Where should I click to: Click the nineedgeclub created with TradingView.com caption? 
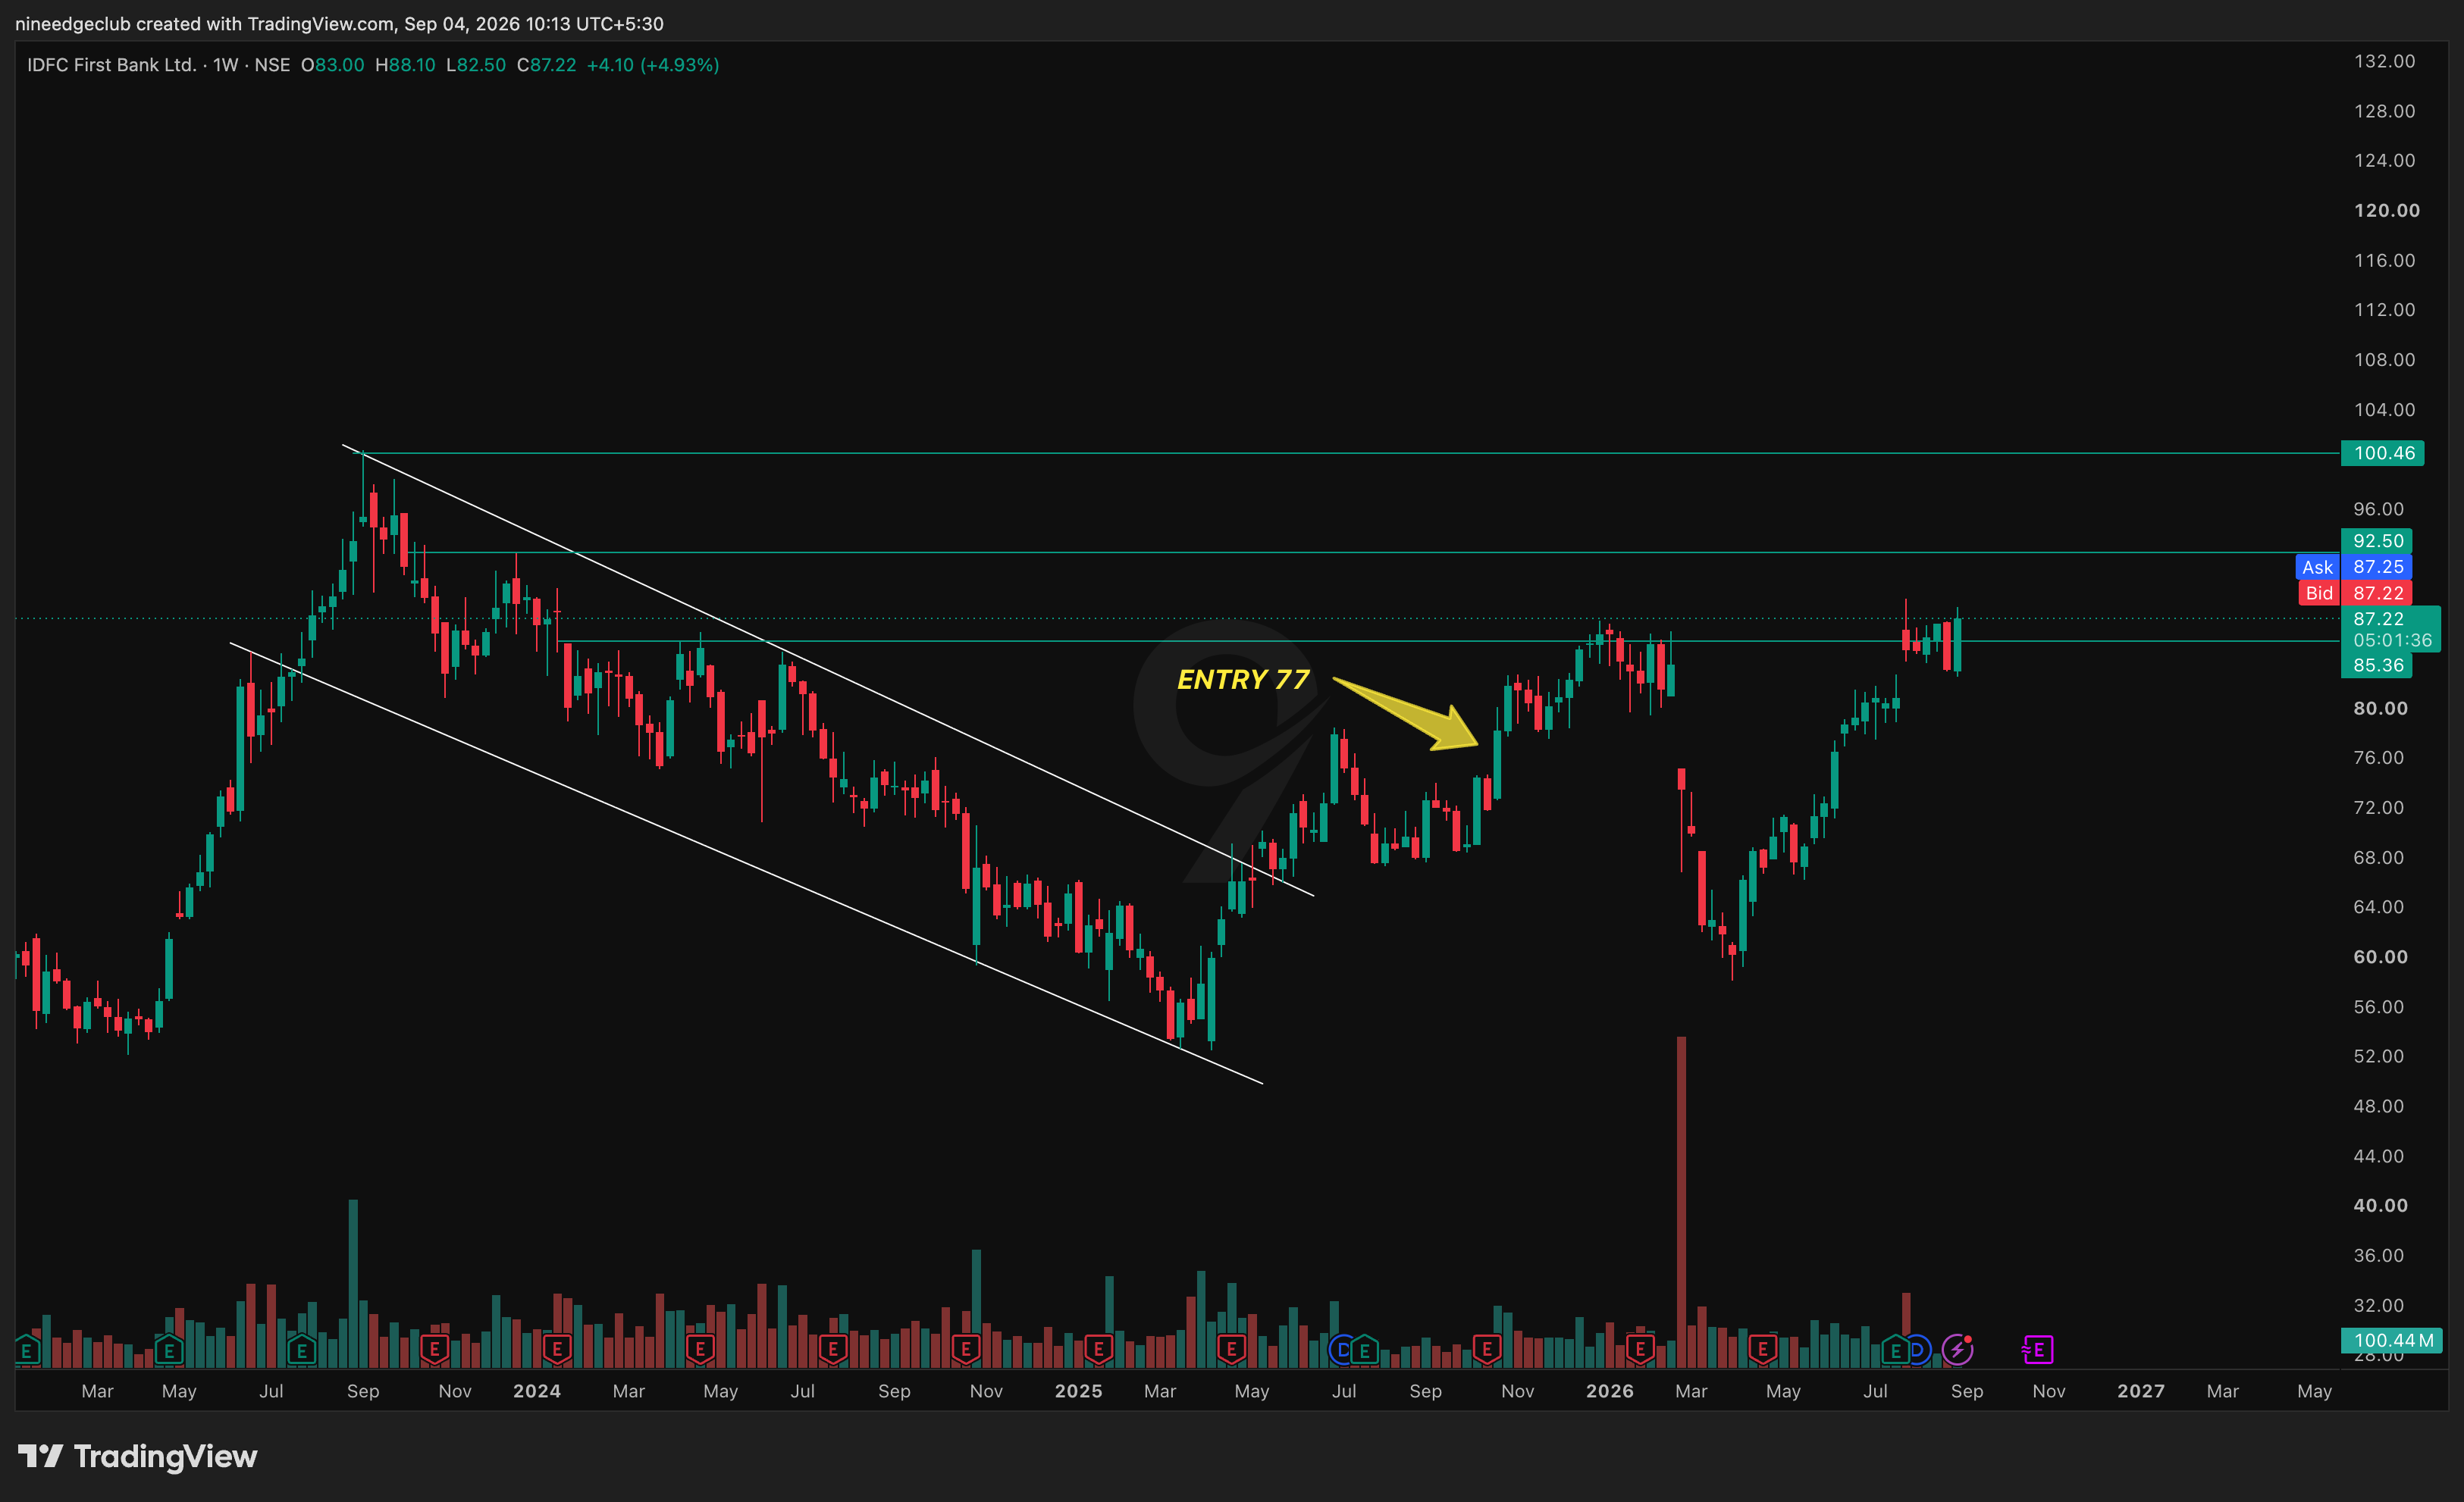[339, 23]
